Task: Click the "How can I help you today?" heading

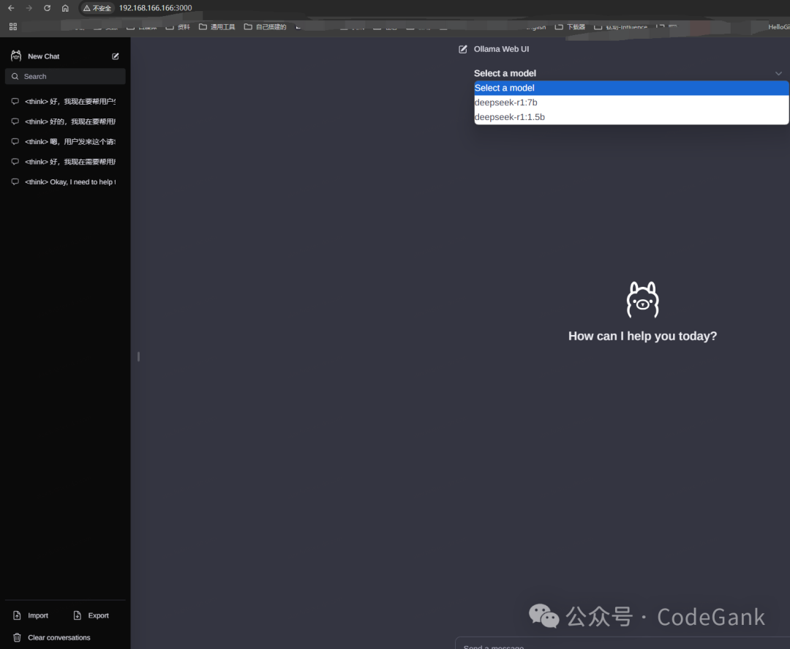Action: coord(642,336)
